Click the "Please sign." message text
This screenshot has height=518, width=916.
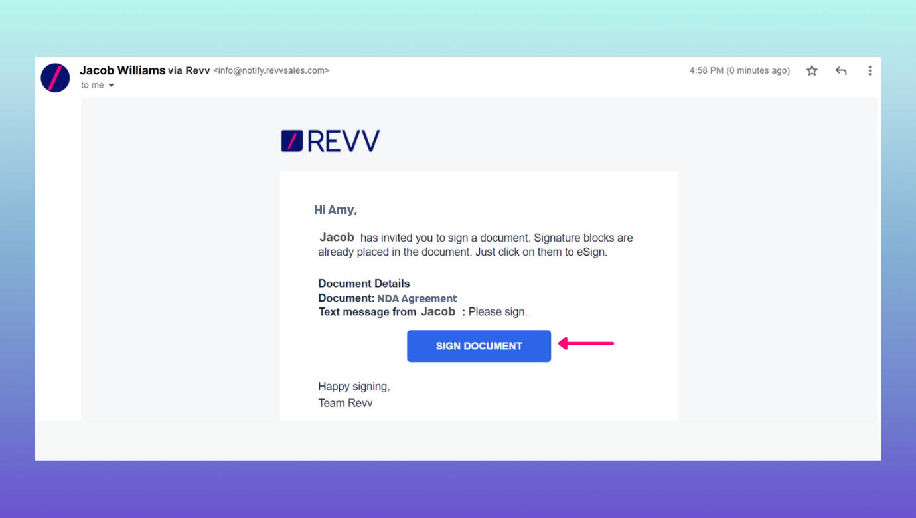498,312
